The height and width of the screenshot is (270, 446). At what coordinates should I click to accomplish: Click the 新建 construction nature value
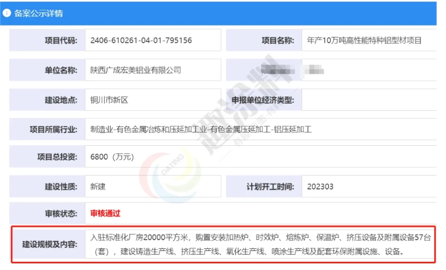[98, 186]
